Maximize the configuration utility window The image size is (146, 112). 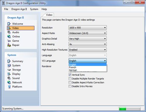(x=132, y=2)
